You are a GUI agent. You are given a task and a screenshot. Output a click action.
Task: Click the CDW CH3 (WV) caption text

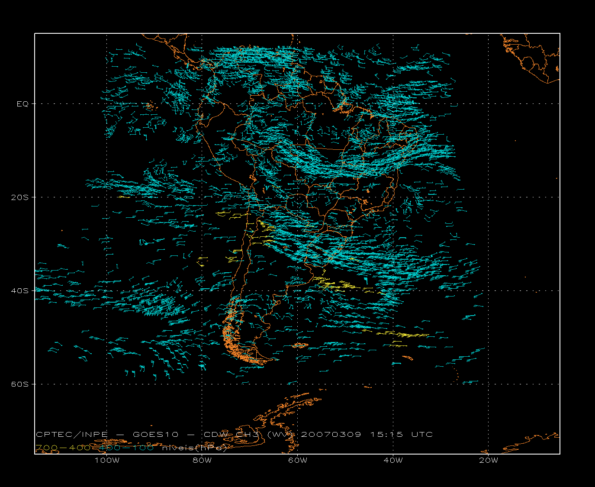249,434
